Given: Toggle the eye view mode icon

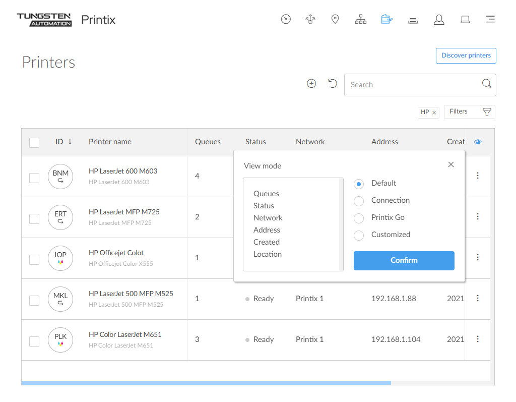Looking at the screenshot, I should pyautogui.click(x=478, y=142).
